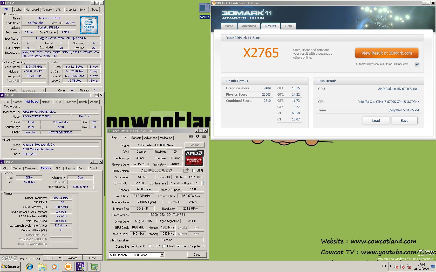The image size is (436, 272).
Task: Click the Driver Version 15.200.1062.1004 field
Action: [x=167, y=215]
